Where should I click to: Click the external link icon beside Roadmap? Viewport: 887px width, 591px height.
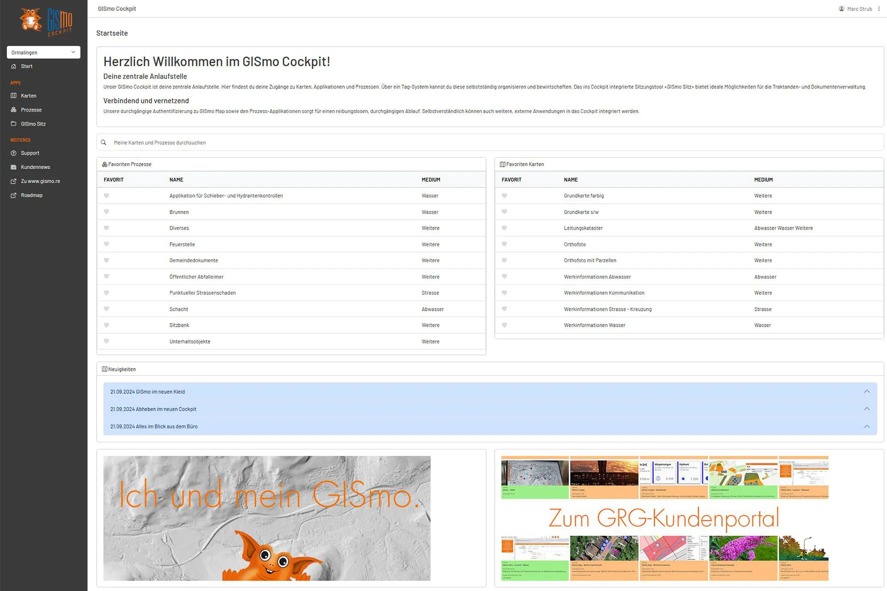pyautogui.click(x=14, y=195)
